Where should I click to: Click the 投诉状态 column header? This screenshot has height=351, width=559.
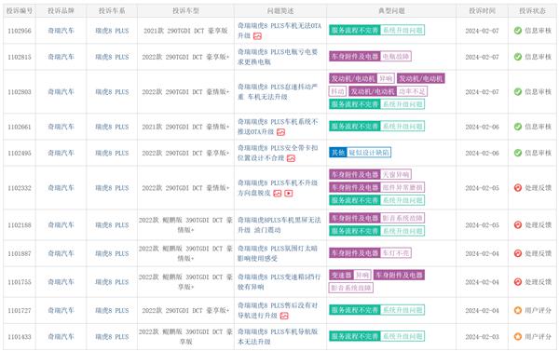point(532,11)
